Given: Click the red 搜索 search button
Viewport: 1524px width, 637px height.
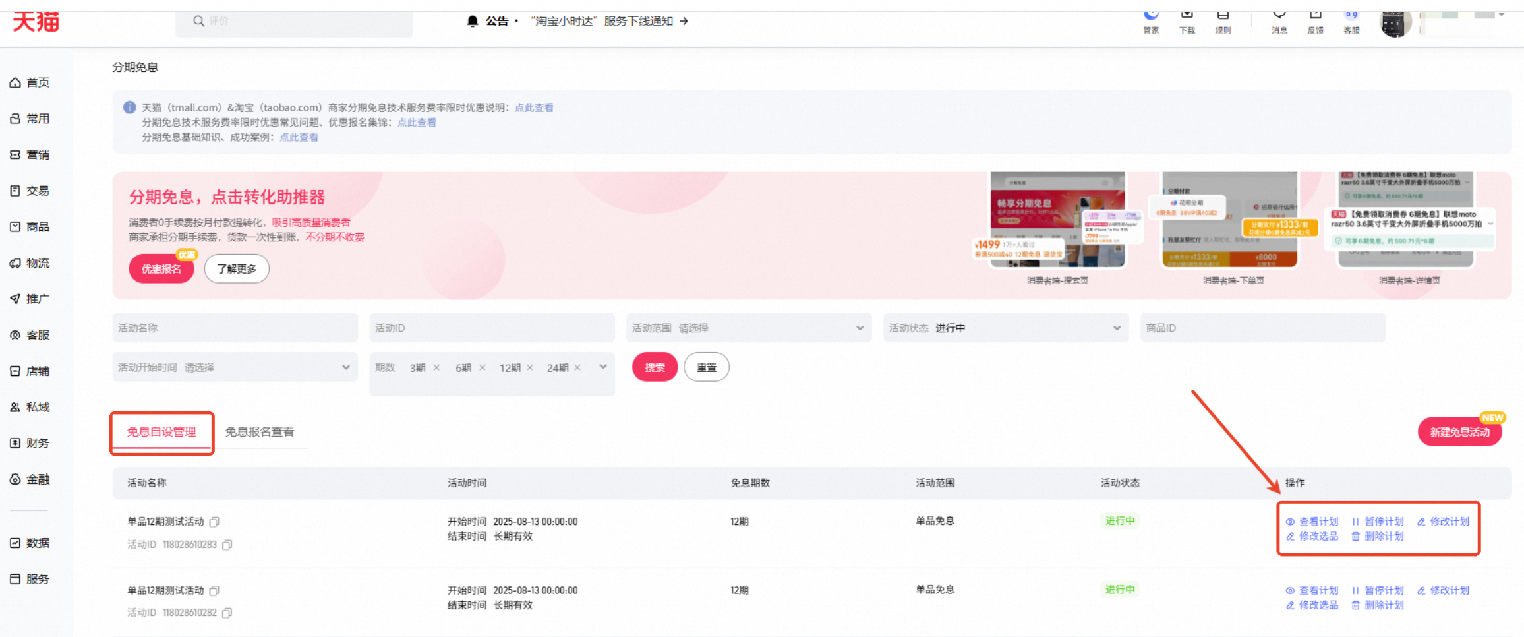Looking at the screenshot, I should click(655, 367).
